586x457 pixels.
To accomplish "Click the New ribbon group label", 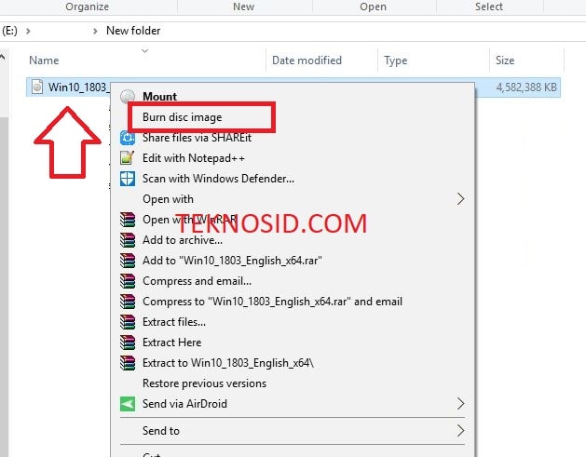I will tap(244, 7).
